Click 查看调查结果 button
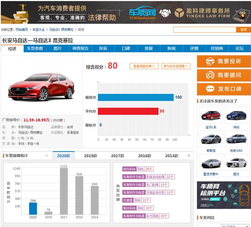Viewport: 251px width, 227px height. tap(144, 66)
